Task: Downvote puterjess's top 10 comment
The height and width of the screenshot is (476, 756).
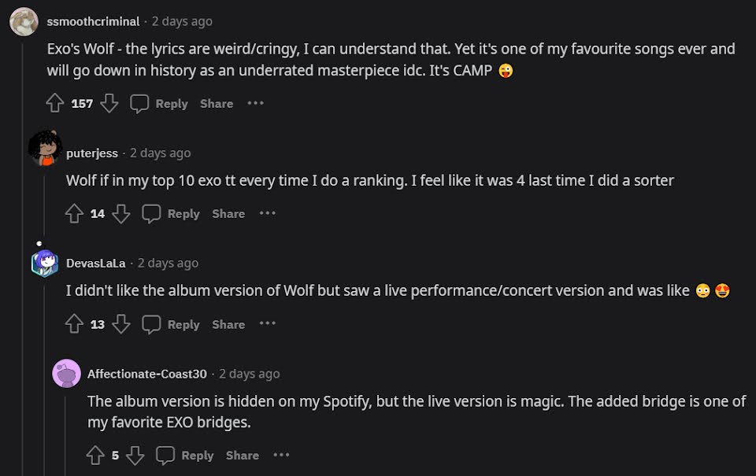Action: pyautogui.click(x=120, y=213)
